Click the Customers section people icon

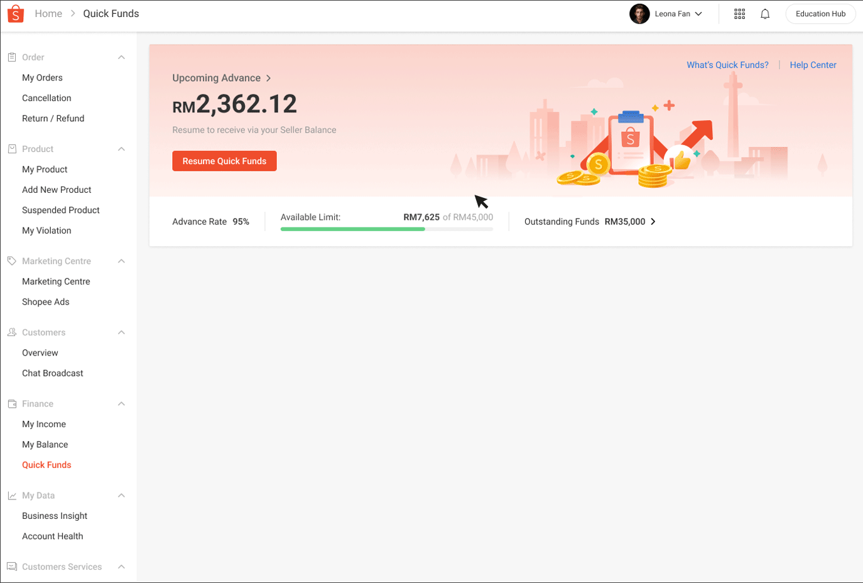(12, 332)
